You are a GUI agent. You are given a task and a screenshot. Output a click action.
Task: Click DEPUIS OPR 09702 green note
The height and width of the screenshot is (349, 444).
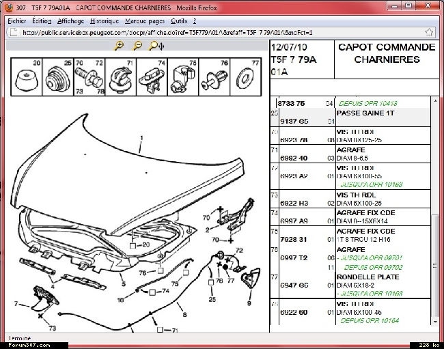(371, 267)
